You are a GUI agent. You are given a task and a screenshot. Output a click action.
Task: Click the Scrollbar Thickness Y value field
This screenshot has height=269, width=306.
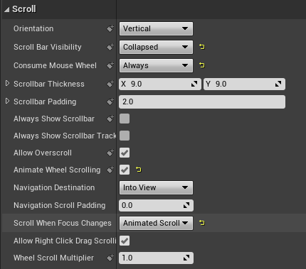[244, 84]
